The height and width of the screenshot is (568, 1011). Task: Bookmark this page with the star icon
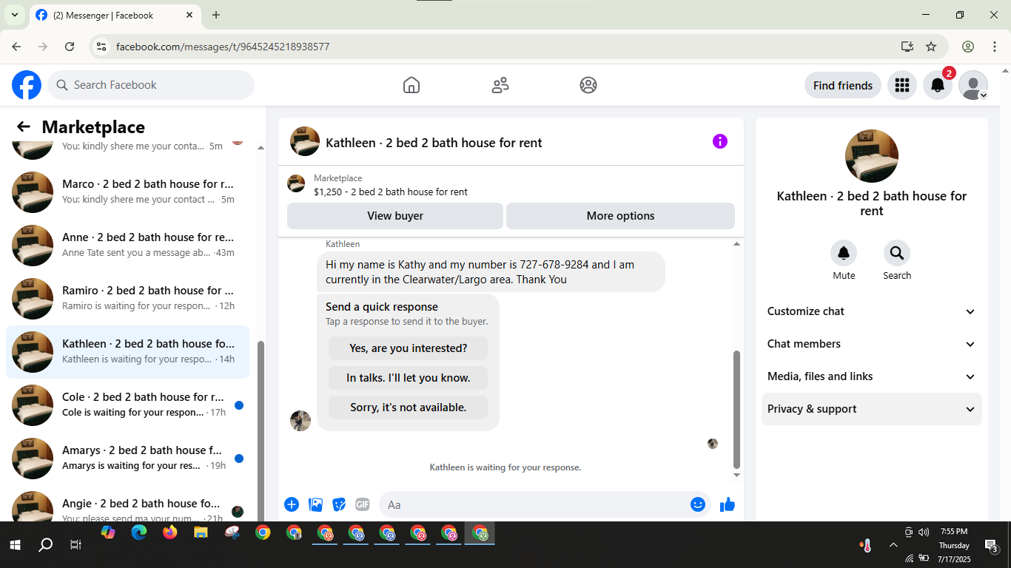pyautogui.click(x=931, y=47)
